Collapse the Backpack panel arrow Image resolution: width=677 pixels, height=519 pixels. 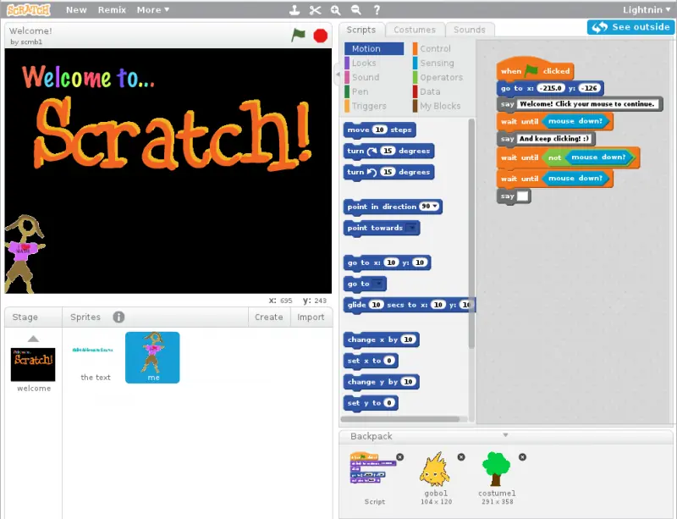[x=505, y=435]
